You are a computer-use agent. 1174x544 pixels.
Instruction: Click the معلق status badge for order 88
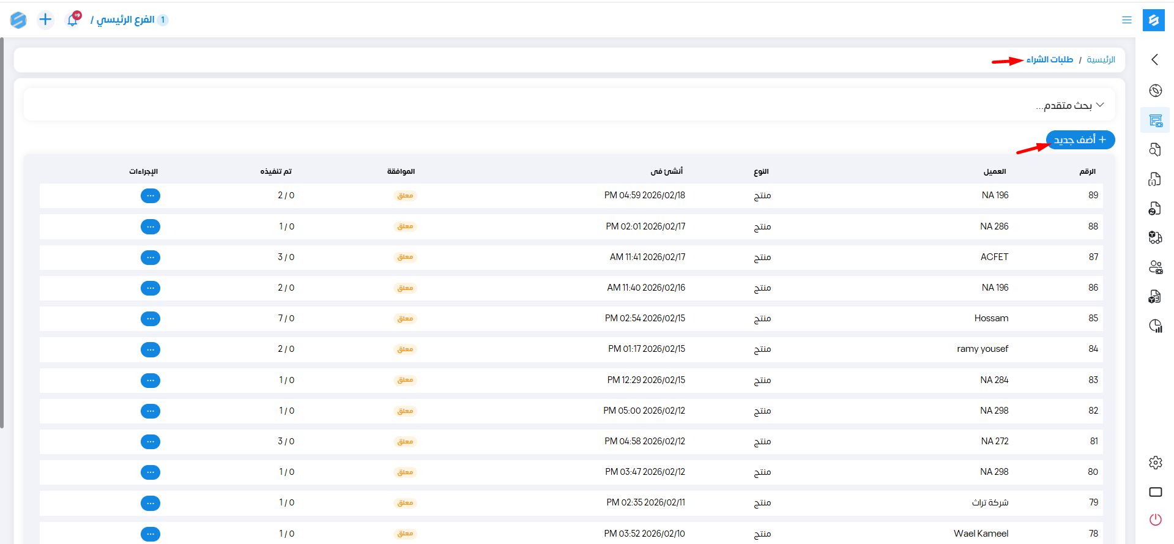click(405, 226)
